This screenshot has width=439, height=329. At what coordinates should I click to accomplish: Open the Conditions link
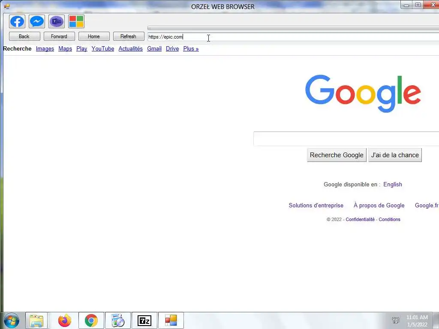tap(389, 219)
